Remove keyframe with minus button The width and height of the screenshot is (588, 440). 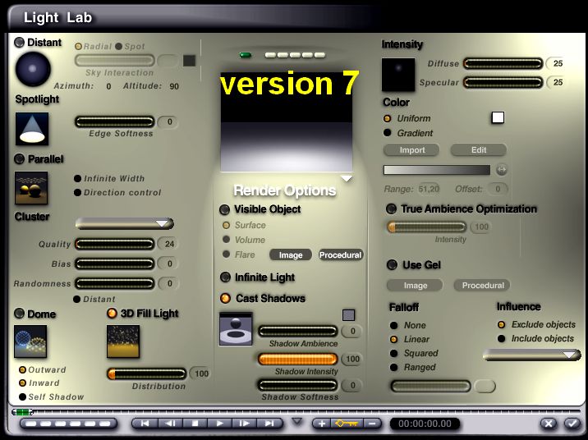[x=372, y=424]
